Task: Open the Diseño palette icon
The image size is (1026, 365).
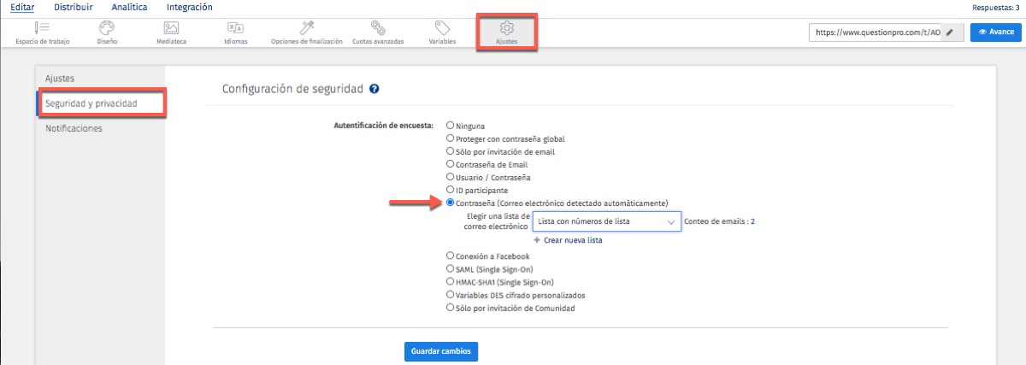Action: pos(107,27)
